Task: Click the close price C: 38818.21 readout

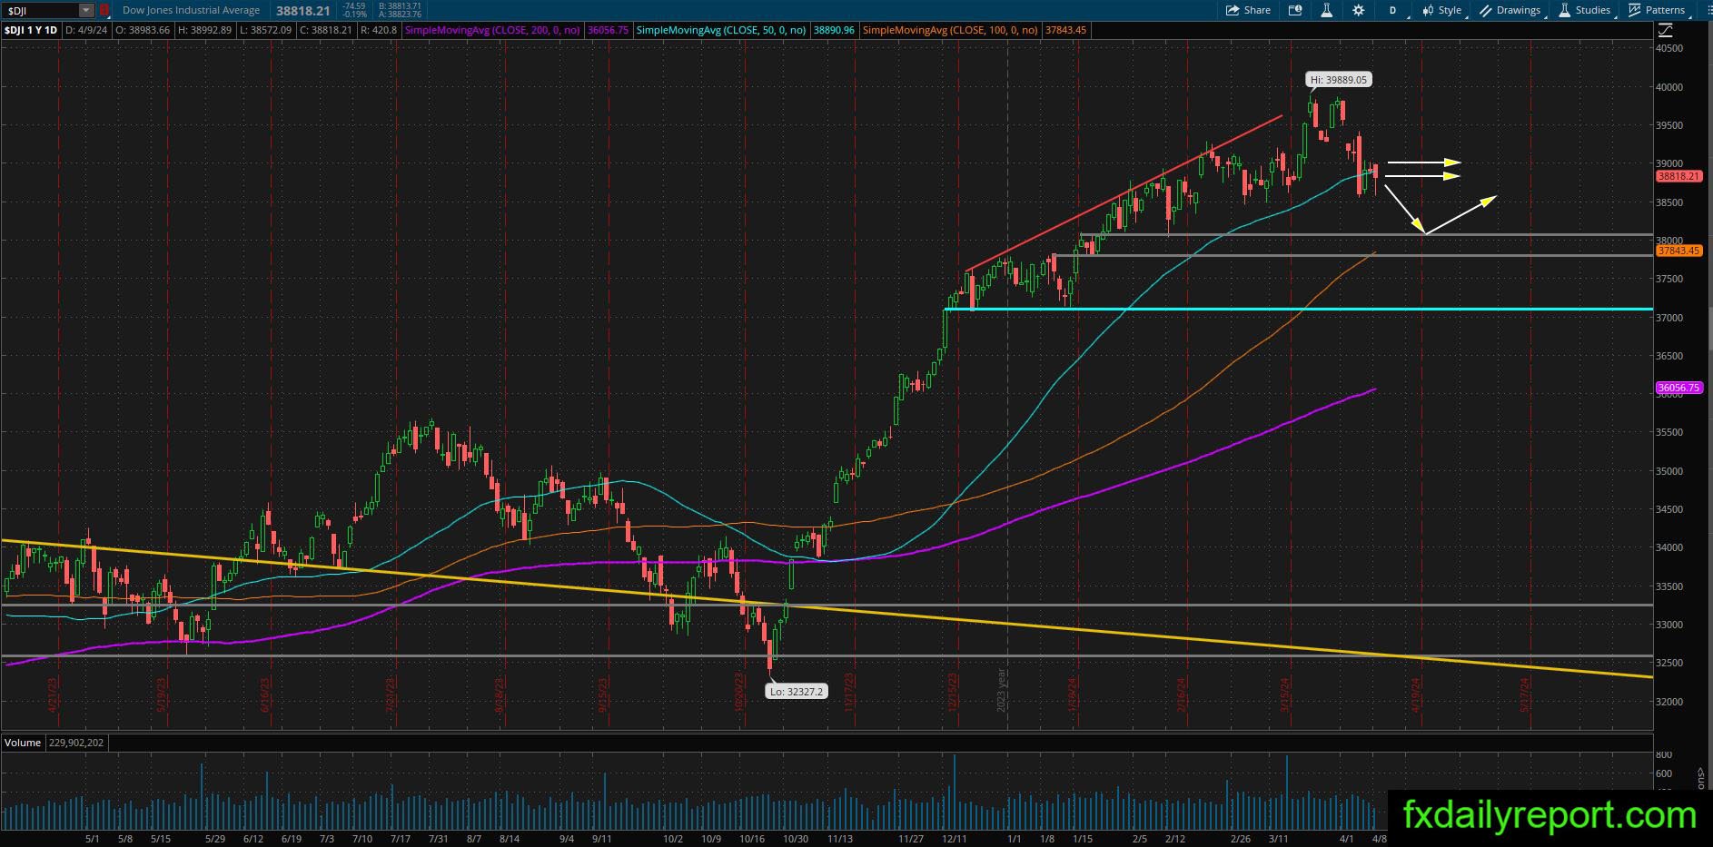Action: point(325,30)
